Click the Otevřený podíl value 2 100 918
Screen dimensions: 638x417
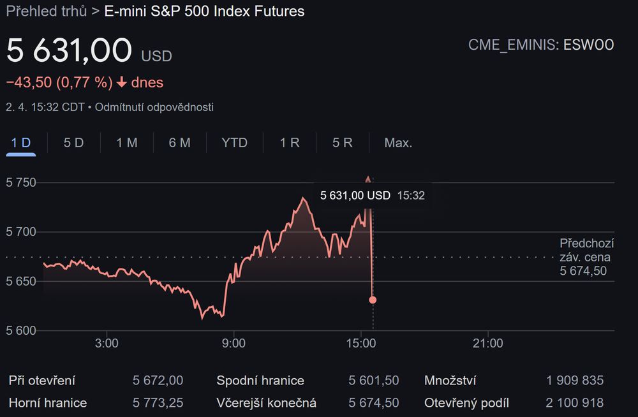click(574, 402)
